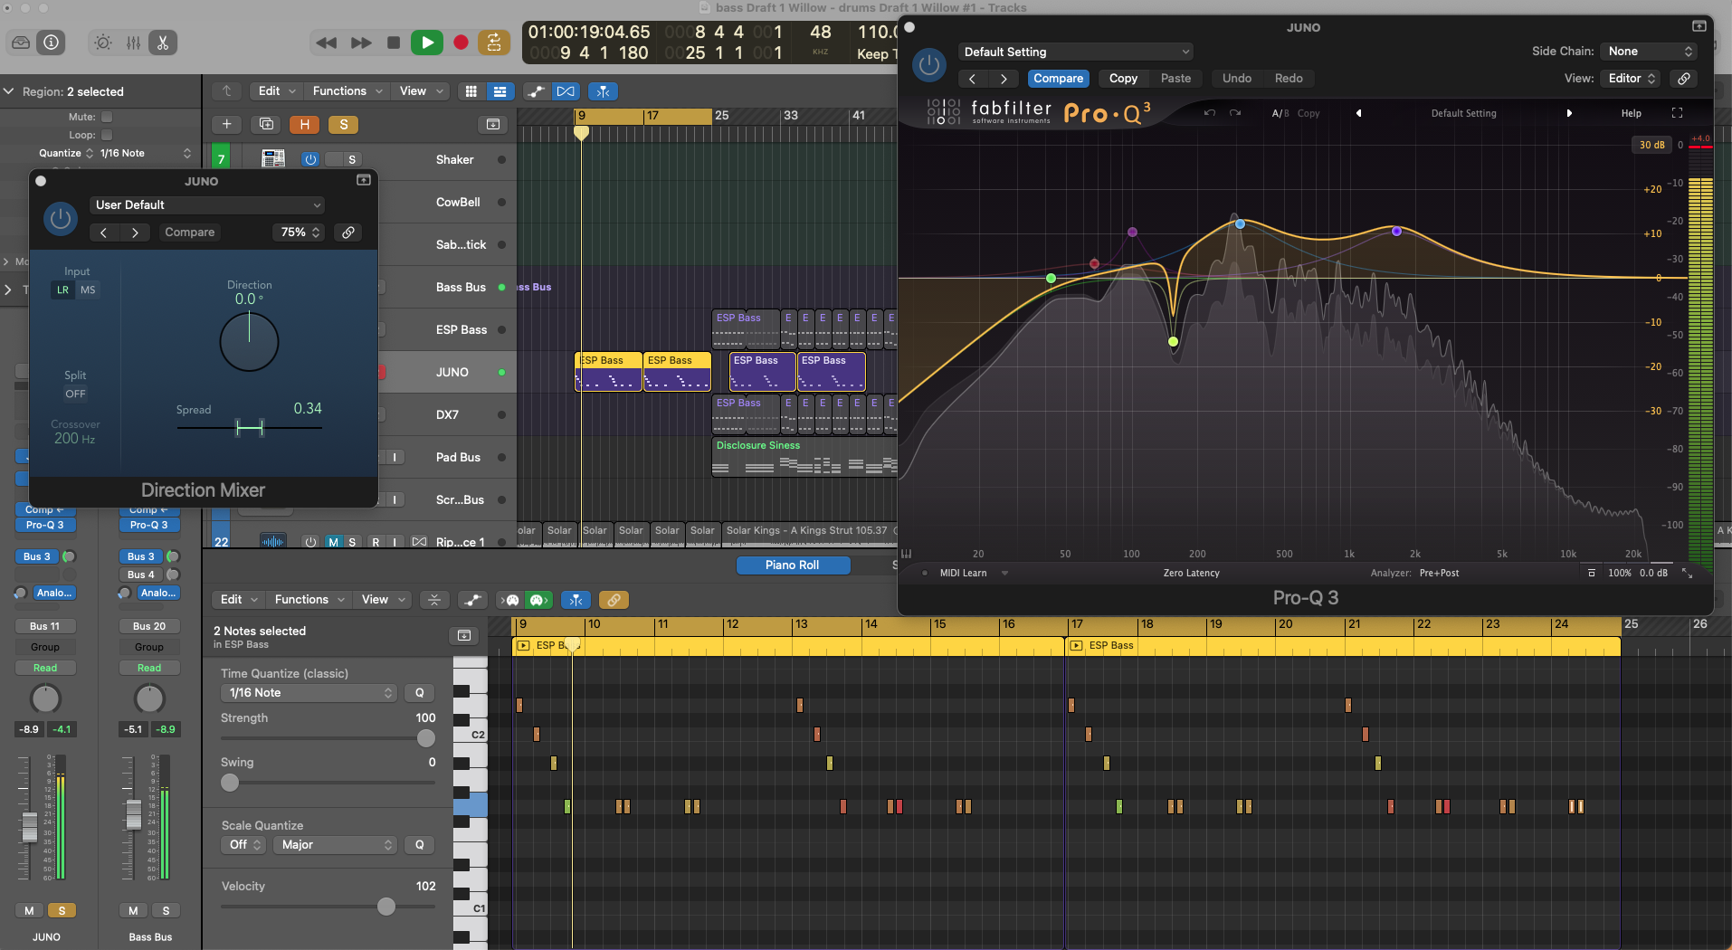The image size is (1732, 950).
Task: Toggle automation icon in Piano Roll toolbar
Action: [x=472, y=600]
